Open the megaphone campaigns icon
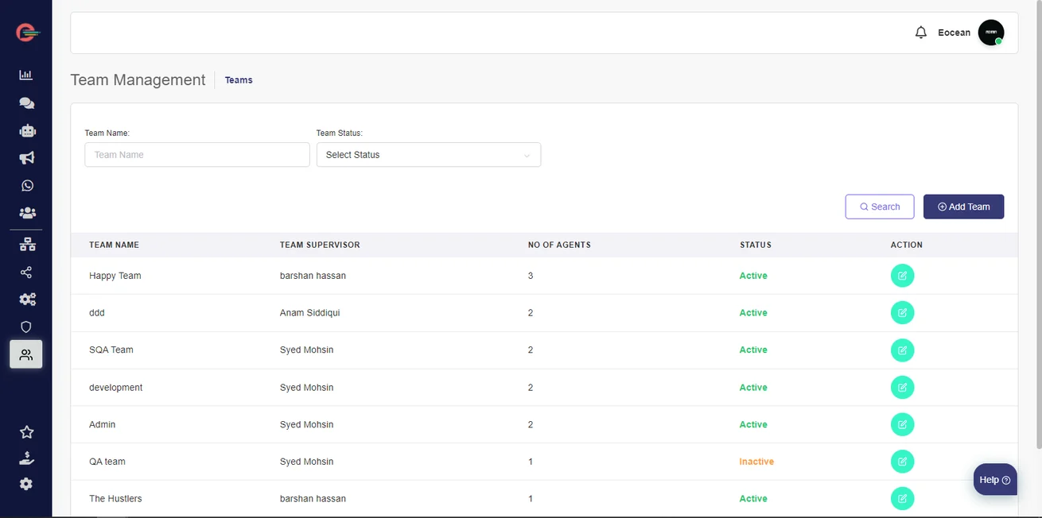 point(26,158)
